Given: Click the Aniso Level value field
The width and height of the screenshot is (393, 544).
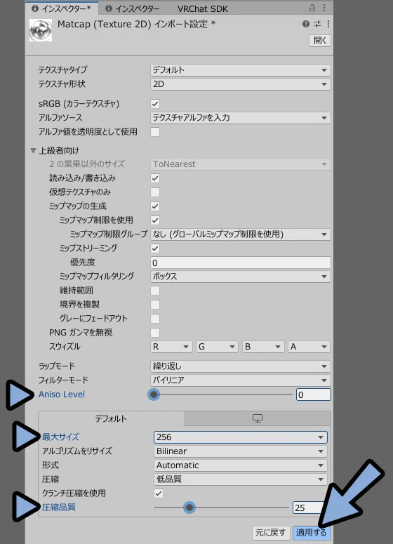Looking at the screenshot, I should point(313,394).
